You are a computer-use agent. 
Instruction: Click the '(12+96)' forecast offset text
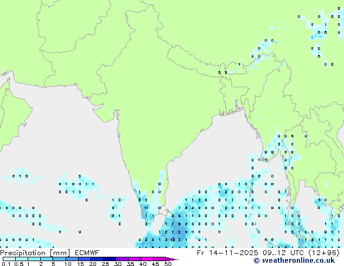[324, 253]
